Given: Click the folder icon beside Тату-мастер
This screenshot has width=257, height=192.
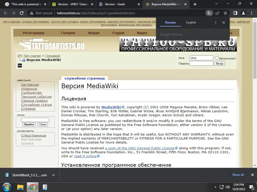Looking at the screenshot, I should click(x=20, y=56).
